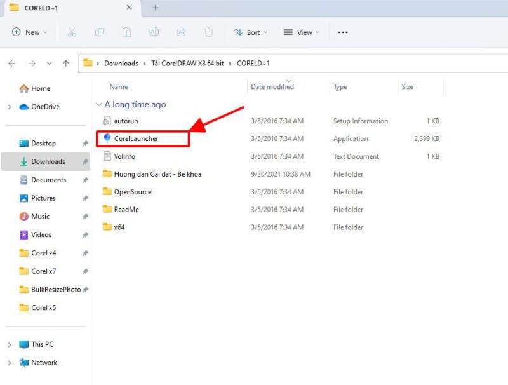Open the Sort dropdown menu
The width and height of the screenshot is (508, 385).
point(250,32)
